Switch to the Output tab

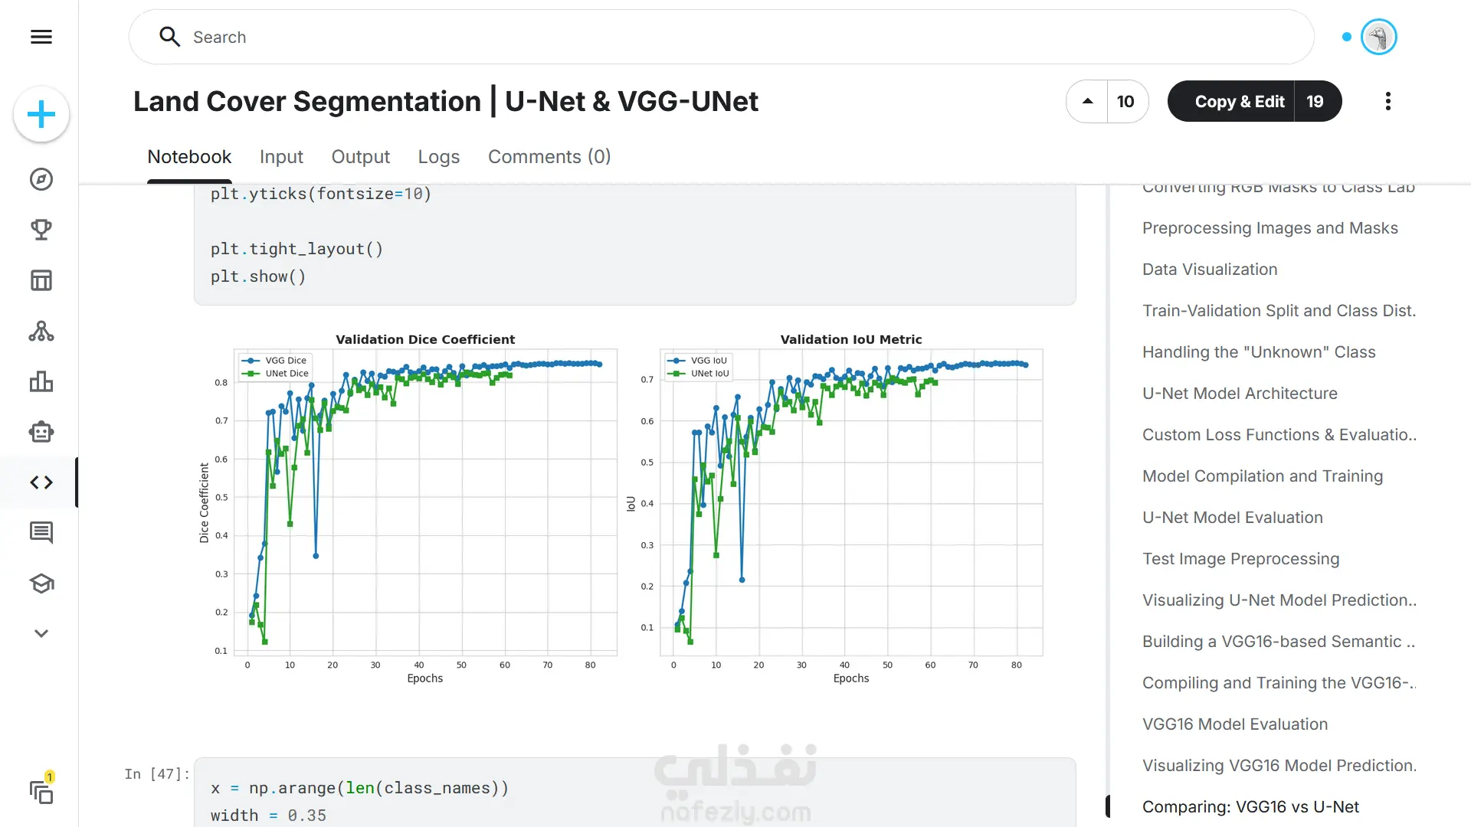pyautogui.click(x=360, y=157)
